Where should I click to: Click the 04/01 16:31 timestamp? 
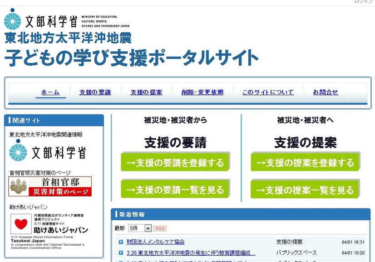tap(353, 242)
